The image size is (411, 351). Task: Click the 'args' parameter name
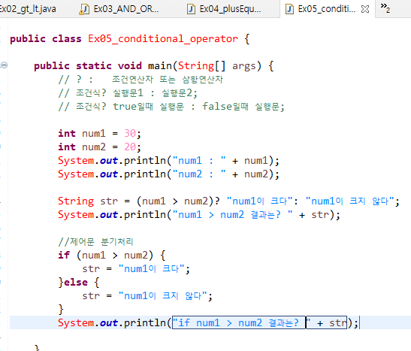pos(243,65)
